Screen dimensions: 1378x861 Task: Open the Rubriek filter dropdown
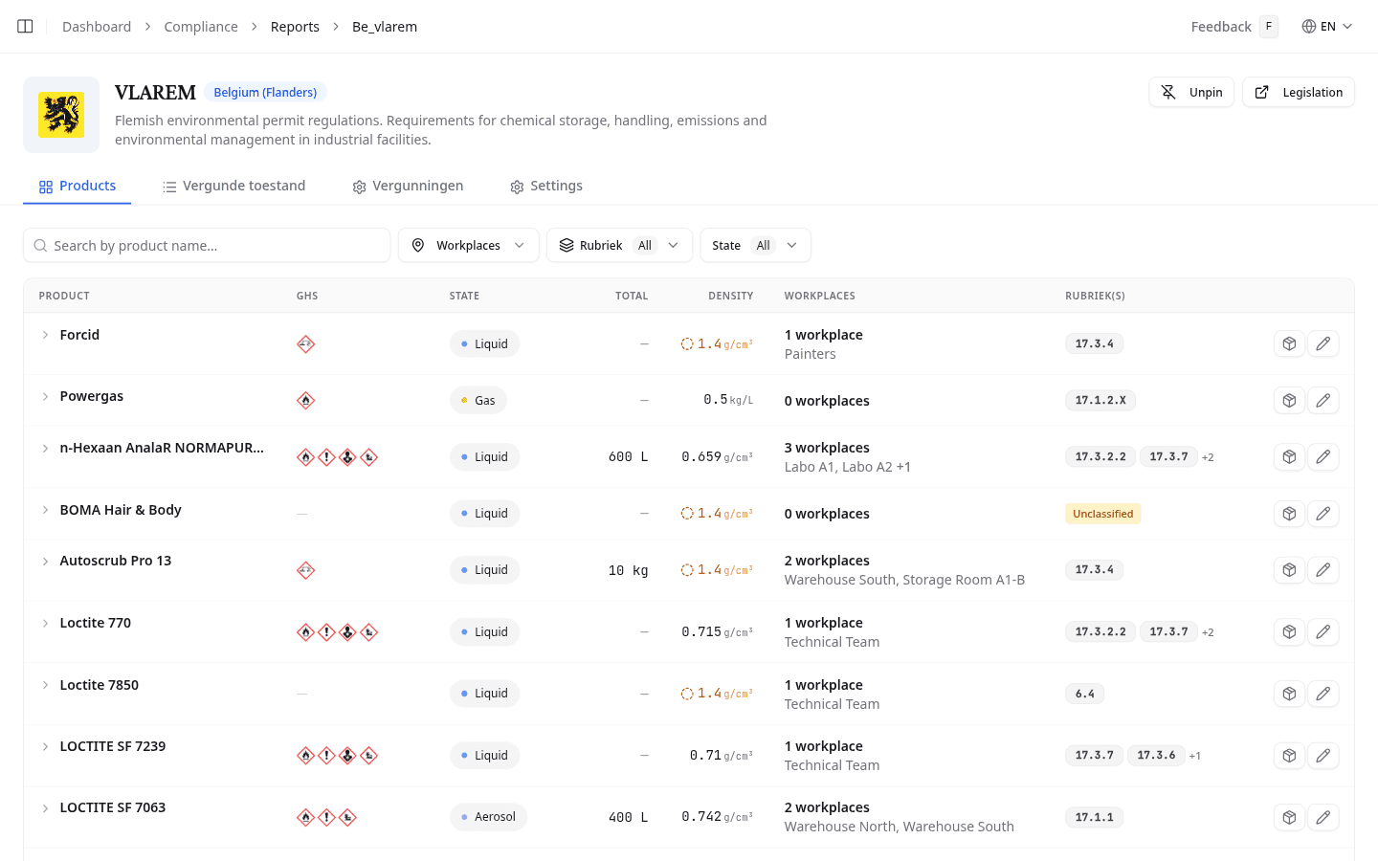619,245
